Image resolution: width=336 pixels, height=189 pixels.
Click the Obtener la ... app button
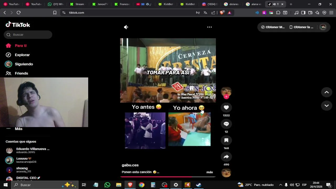tap(301, 27)
